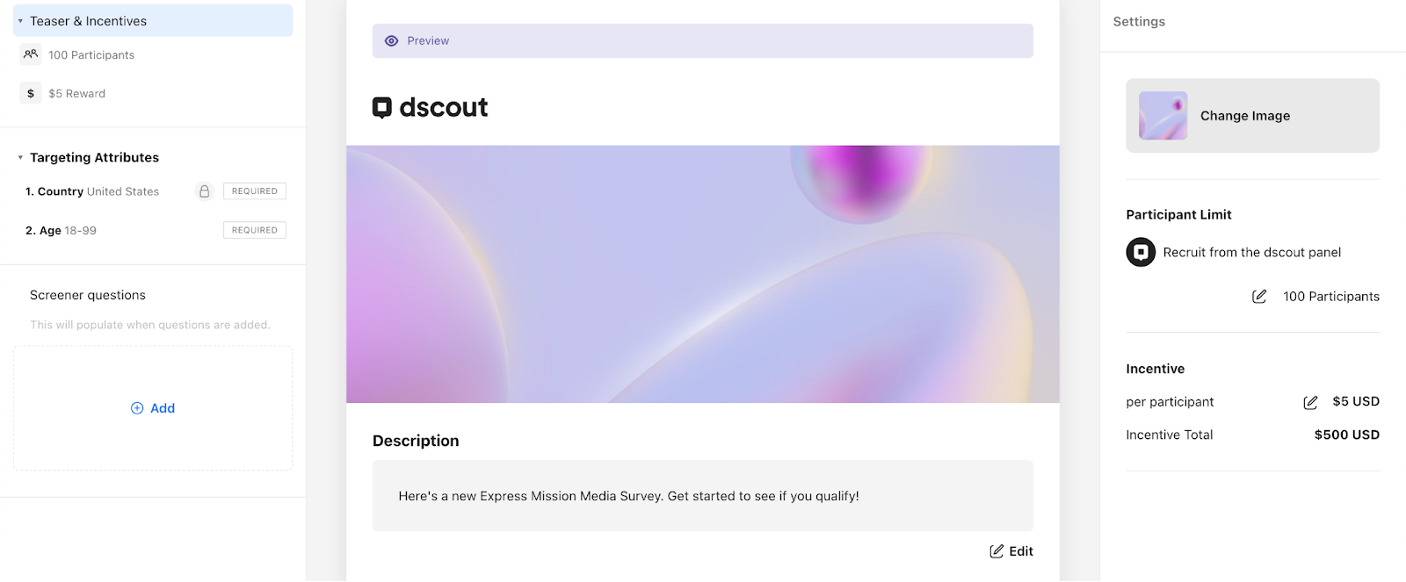The height and width of the screenshot is (582, 1406).
Task: Open the $5 Reward sidebar item
Action: (x=76, y=93)
